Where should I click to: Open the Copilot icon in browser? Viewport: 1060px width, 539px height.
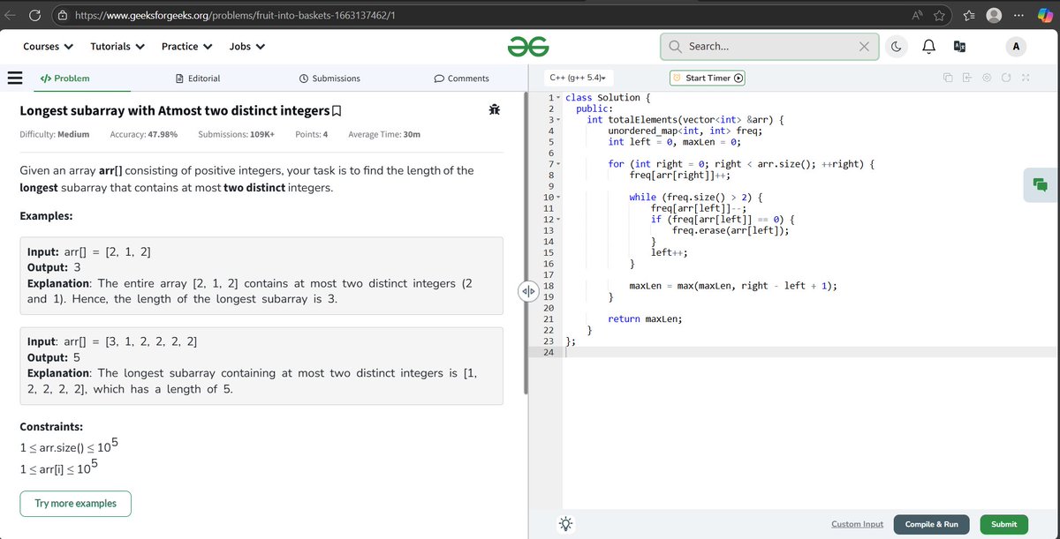[x=1046, y=15]
